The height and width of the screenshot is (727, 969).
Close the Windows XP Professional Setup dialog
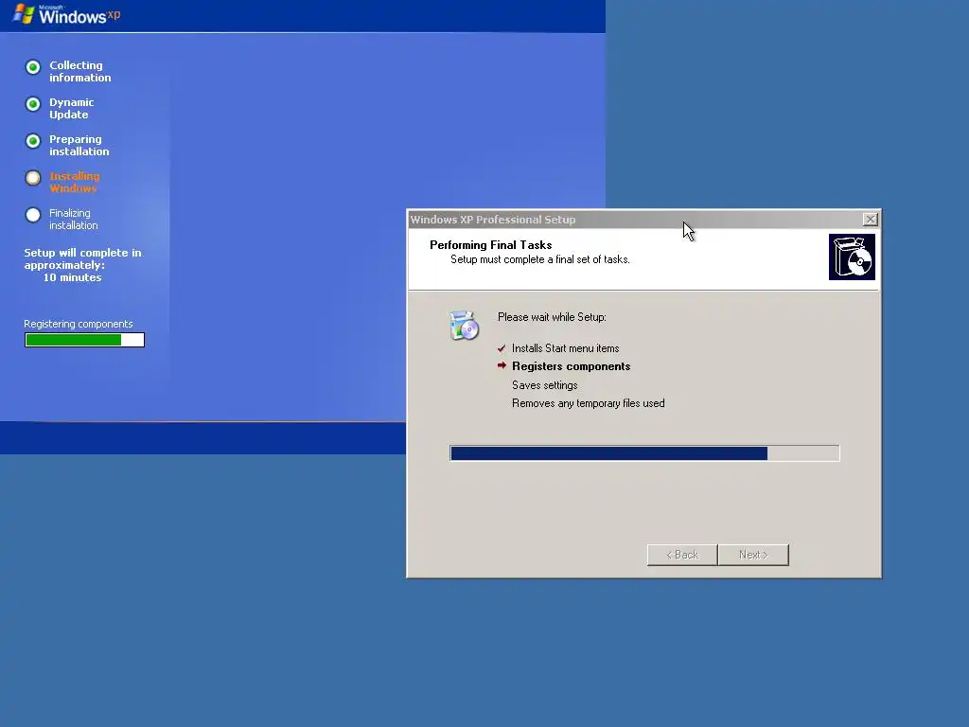(x=871, y=220)
